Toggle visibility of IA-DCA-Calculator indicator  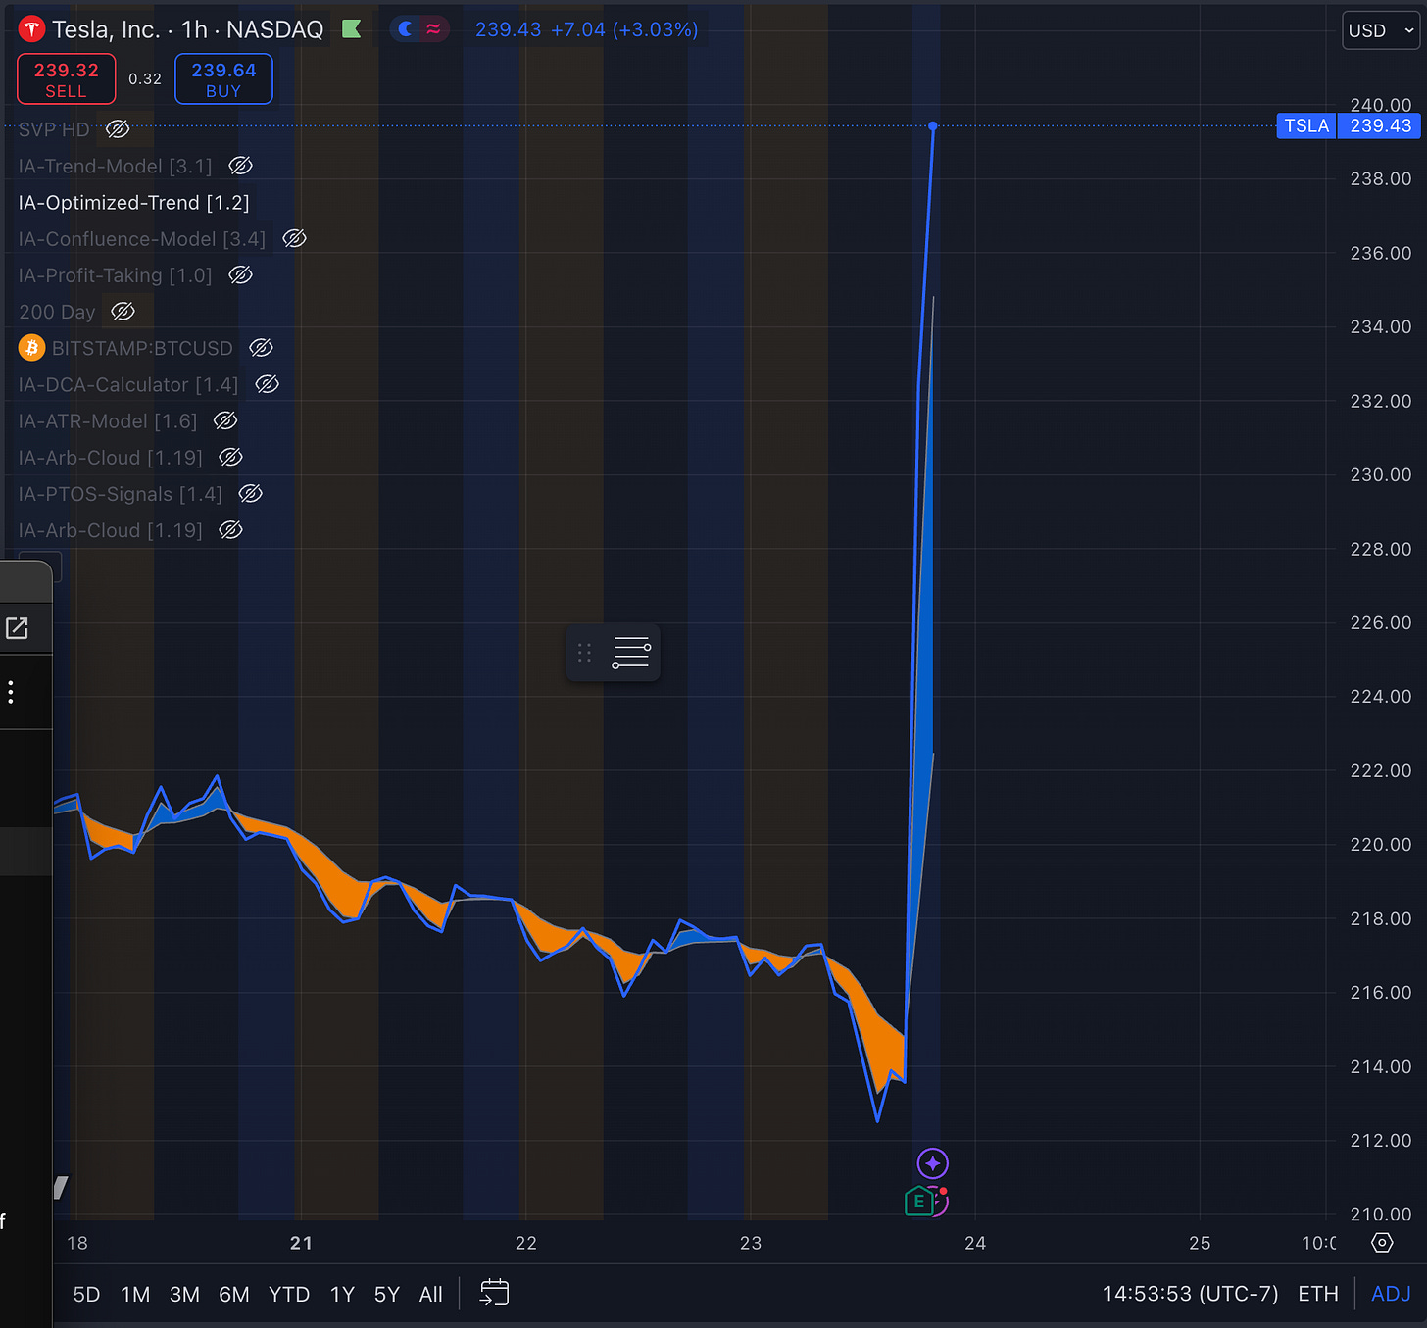point(267,384)
